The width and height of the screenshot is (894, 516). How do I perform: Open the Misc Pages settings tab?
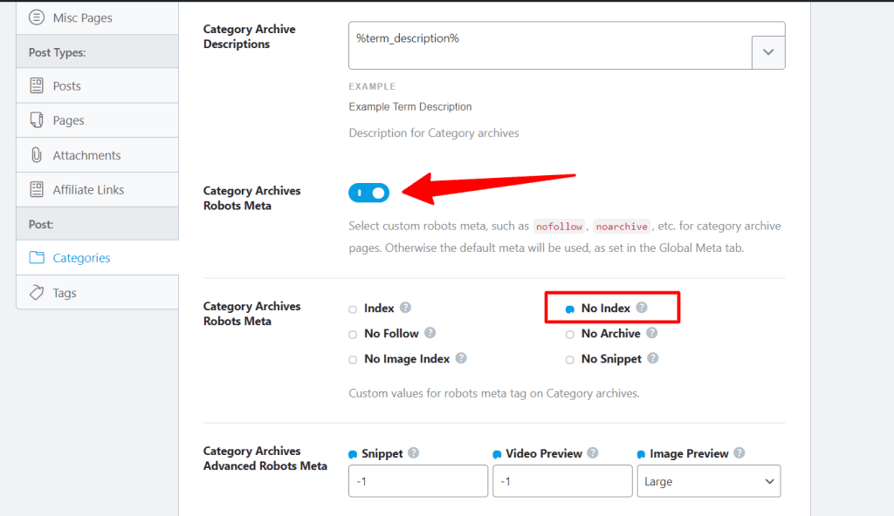pos(98,17)
